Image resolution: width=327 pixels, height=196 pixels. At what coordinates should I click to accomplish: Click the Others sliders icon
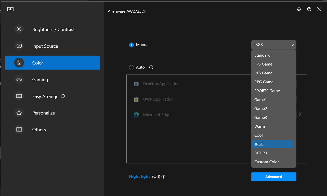click(x=19, y=129)
